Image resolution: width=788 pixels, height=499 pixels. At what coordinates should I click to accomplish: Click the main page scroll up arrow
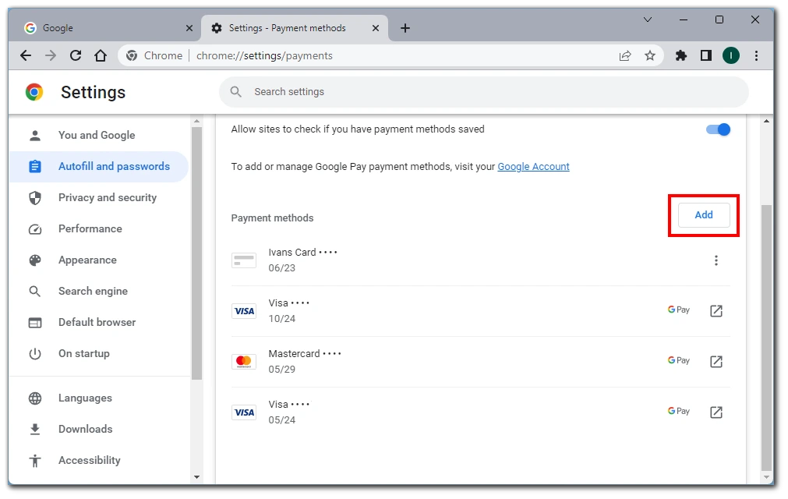[766, 121]
